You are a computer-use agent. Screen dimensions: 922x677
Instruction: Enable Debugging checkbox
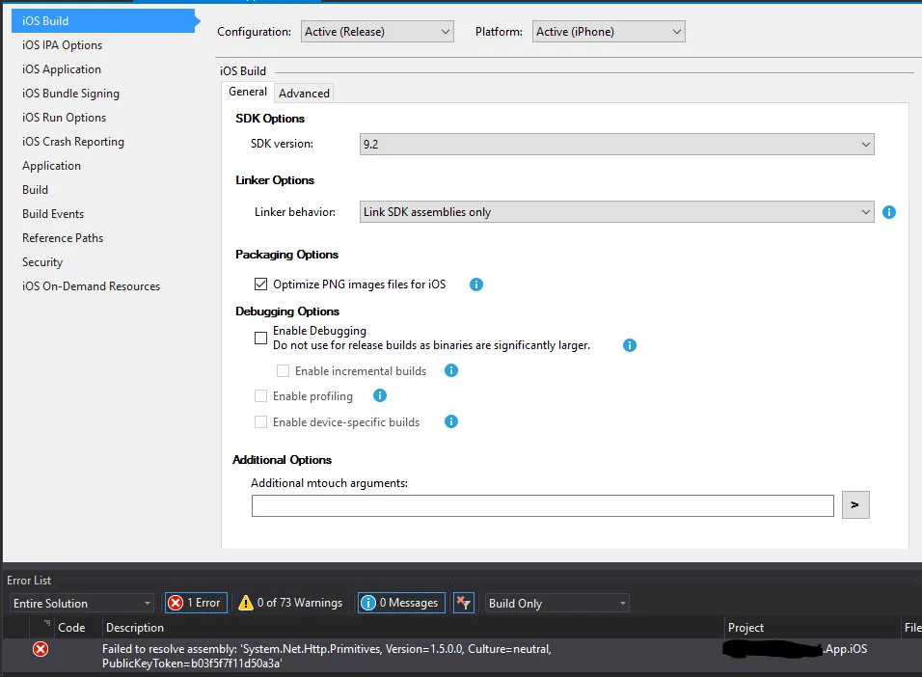coord(260,338)
